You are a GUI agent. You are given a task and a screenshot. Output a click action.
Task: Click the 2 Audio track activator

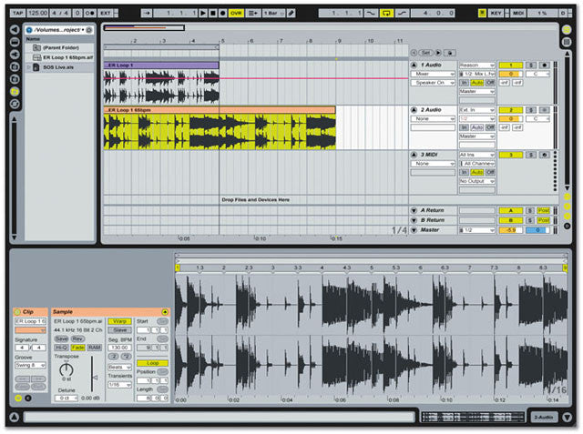510,109
